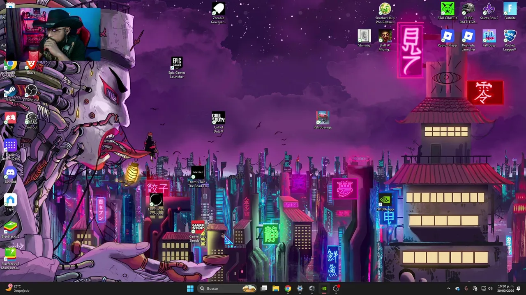Screen dimensions: 526x295
Task: Launch the Fortnite desktop shortcut
Action: click(x=510, y=11)
